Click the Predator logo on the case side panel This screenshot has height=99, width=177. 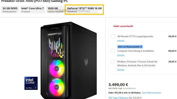[x=86, y=62]
